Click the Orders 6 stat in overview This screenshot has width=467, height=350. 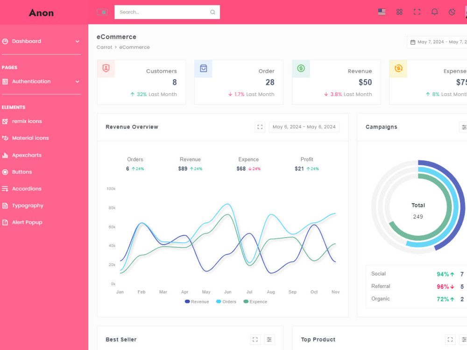point(135,164)
